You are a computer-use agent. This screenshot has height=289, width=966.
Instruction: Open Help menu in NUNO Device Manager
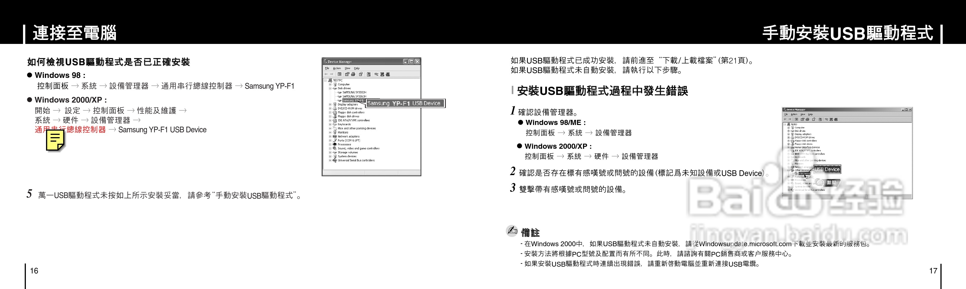coord(810,114)
